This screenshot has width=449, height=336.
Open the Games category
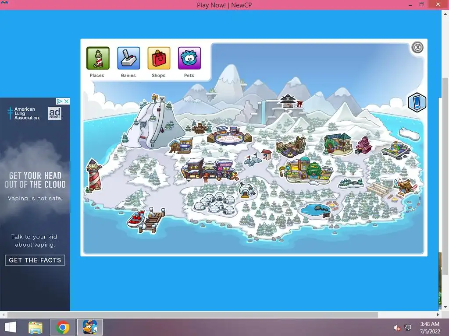click(x=128, y=58)
